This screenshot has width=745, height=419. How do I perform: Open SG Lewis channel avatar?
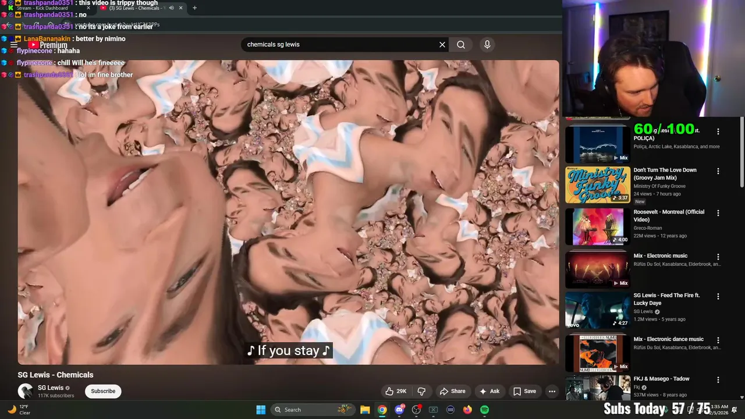(x=25, y=391)
